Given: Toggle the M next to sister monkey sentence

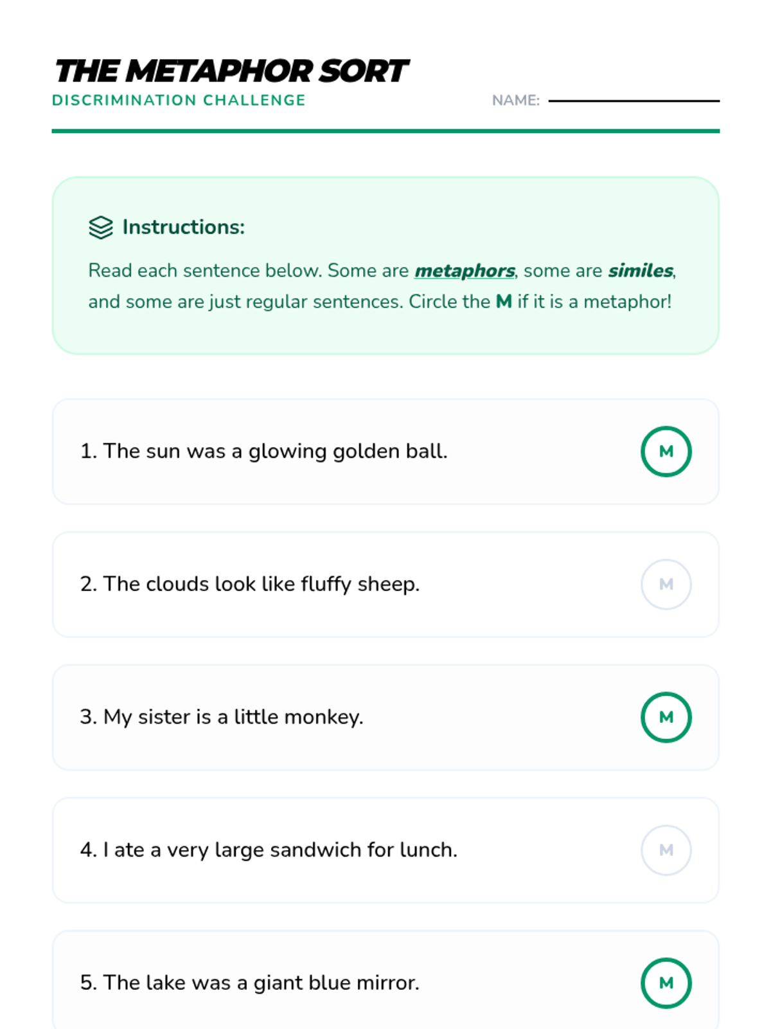Looking at the screenshot, I should click(x=666, y=717).
